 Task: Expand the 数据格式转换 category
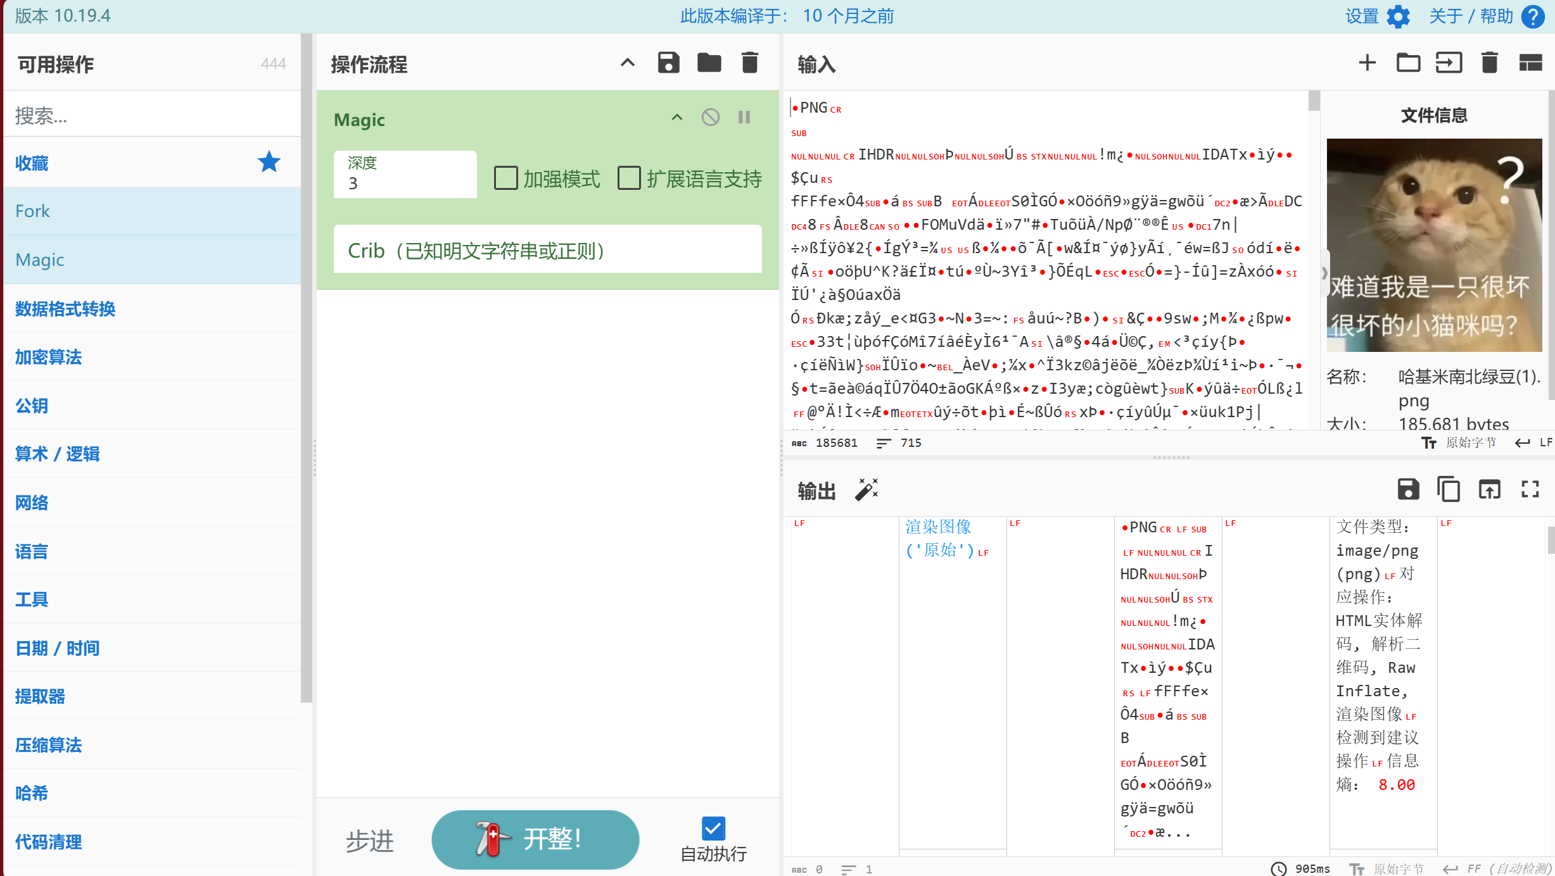click(65, 309)
